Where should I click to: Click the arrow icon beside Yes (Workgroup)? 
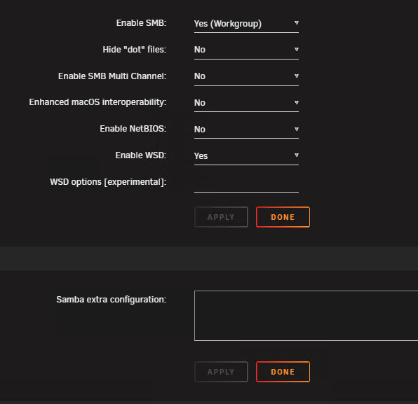tap(297, 23)
